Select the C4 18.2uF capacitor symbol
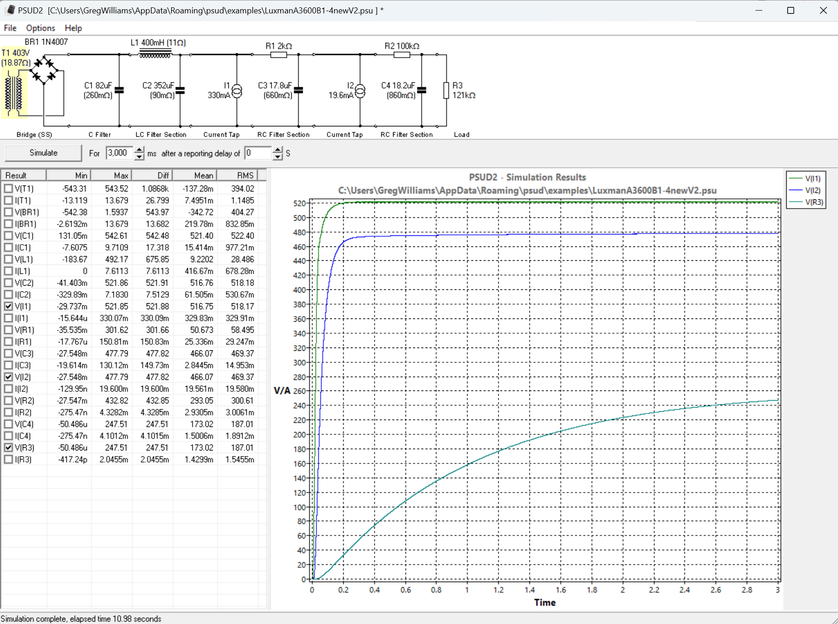Viewport: 838px width, 624px height. tap(422, 90)
